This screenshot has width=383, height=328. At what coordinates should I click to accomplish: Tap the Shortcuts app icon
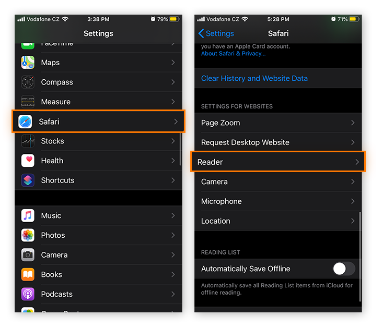pos(28,180)
